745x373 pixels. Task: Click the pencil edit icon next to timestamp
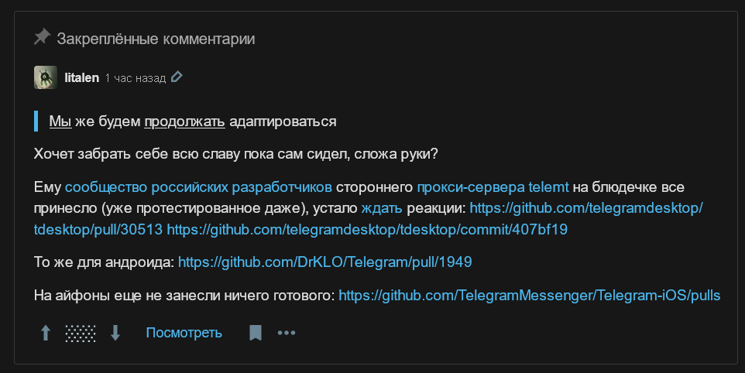point(177,77)
